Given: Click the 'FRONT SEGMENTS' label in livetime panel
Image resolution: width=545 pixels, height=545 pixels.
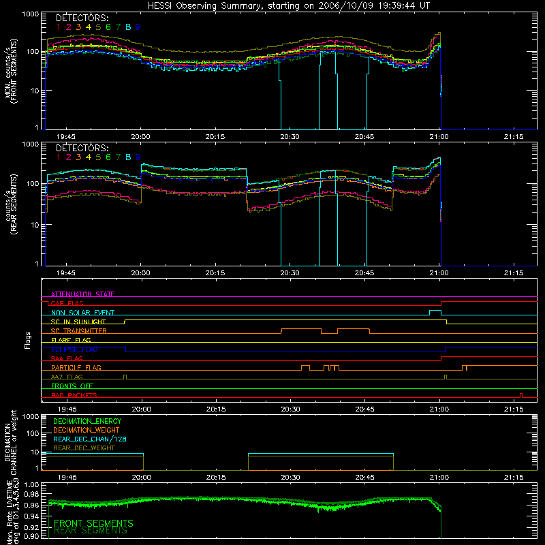Looking at the screenshot, I should click(x=93, y=523).
